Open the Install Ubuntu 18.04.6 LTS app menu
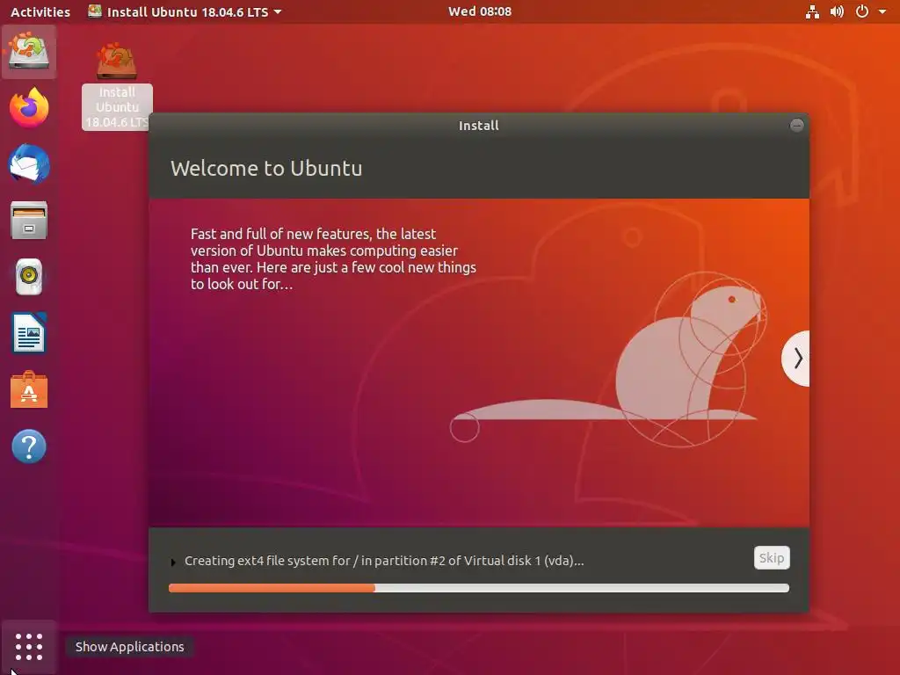The image size is (900, 675). (185, 11)
